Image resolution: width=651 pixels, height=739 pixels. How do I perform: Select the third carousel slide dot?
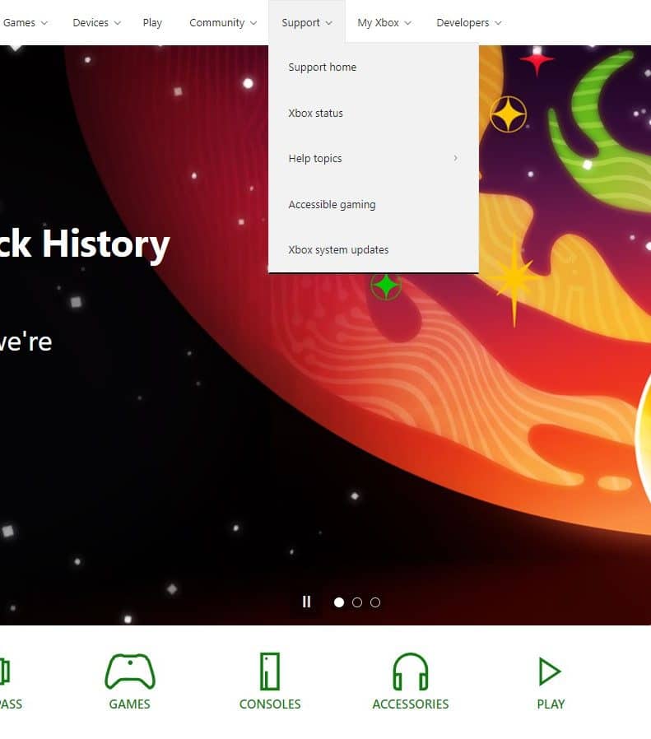tap(375, 602)
